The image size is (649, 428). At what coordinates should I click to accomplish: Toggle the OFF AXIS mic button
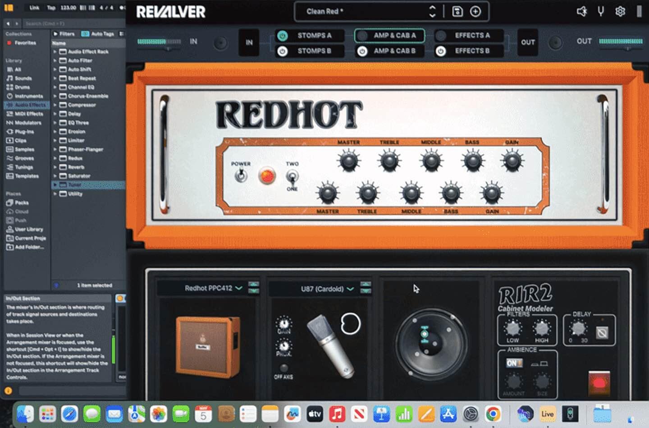(x=283, y=368)
